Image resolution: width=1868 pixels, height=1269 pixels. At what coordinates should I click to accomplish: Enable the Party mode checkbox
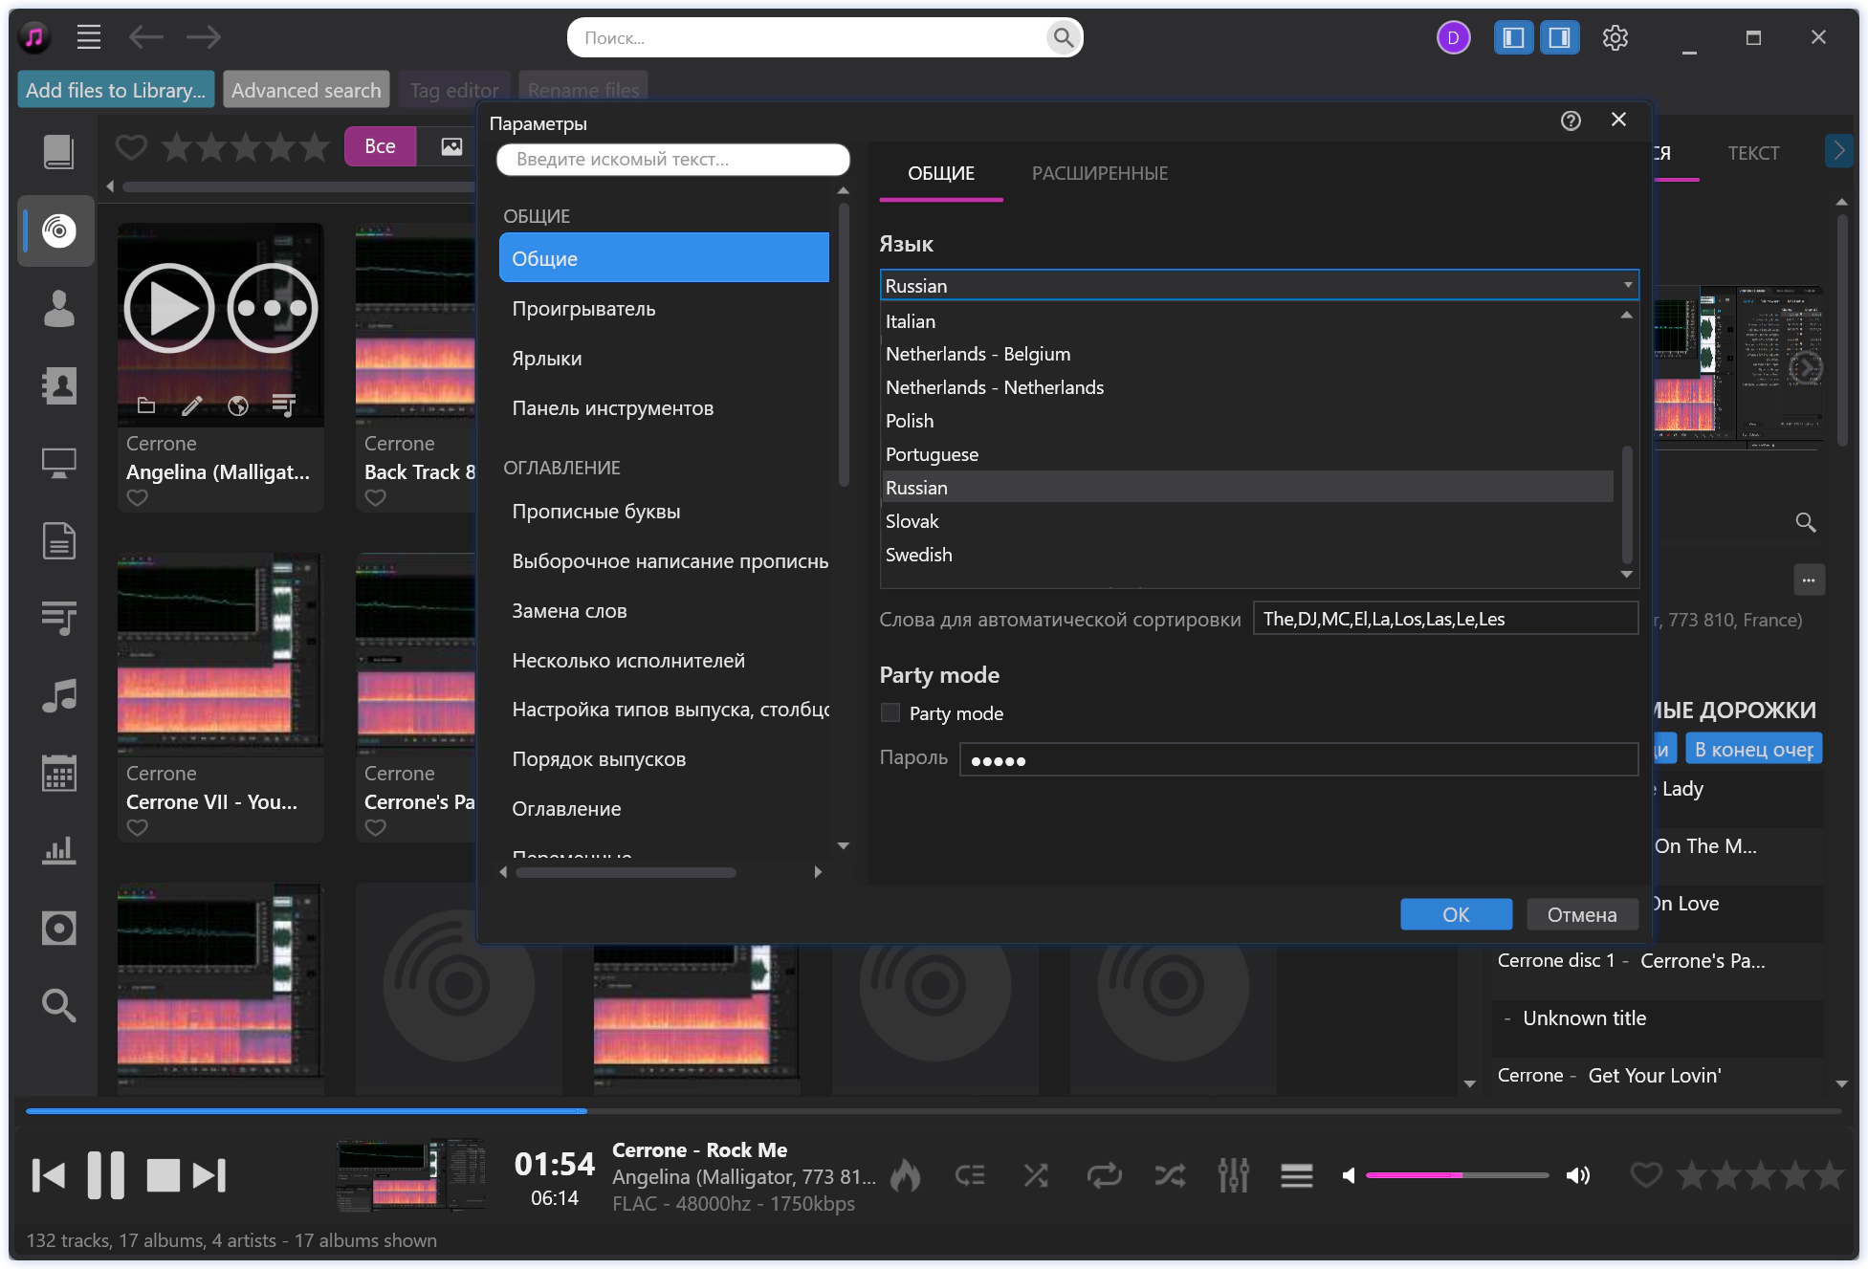pyautogui.click(x=890, y=712)
